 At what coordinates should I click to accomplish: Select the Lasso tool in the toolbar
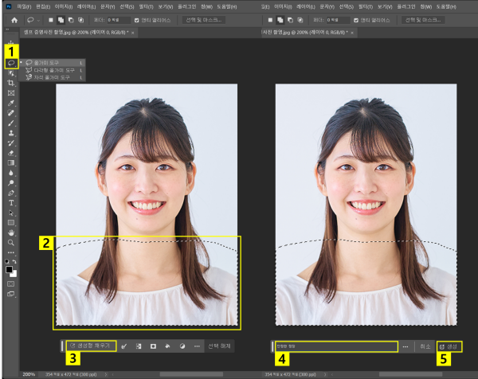(11, 62)
